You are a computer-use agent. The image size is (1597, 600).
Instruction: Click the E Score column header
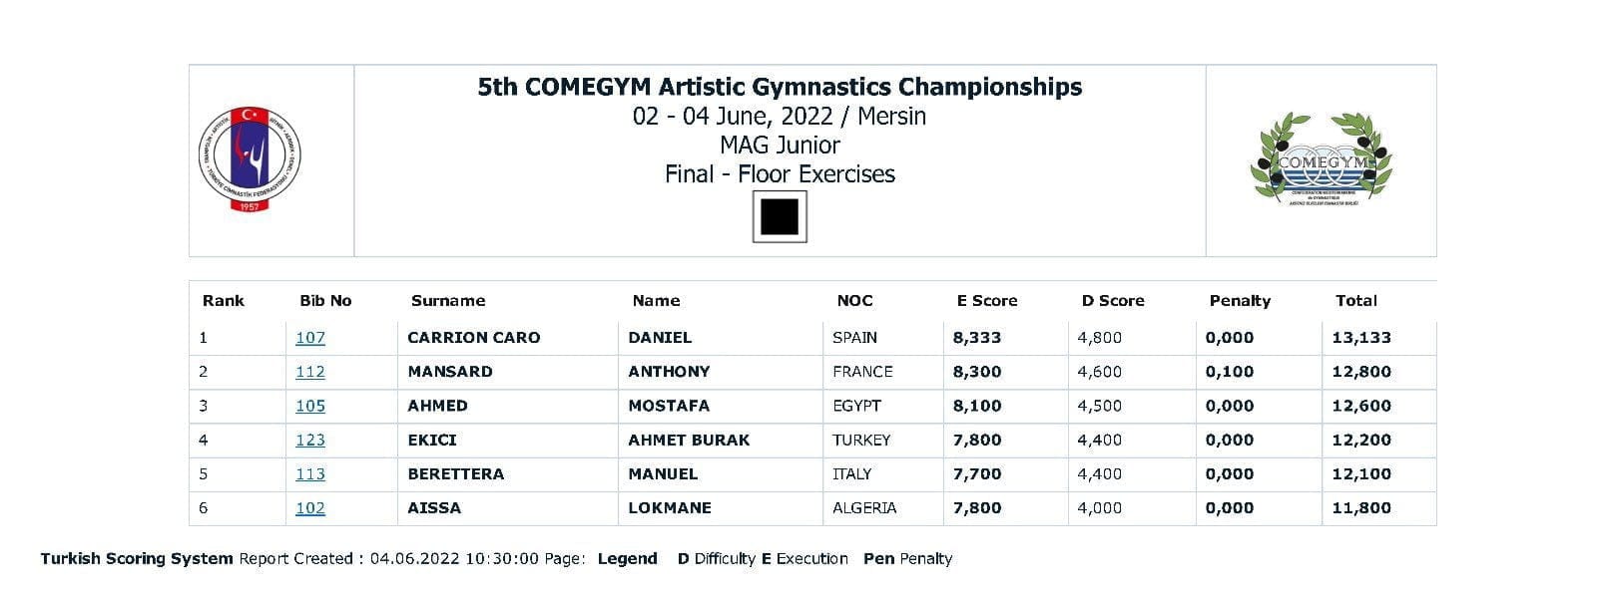coord(987,300)
